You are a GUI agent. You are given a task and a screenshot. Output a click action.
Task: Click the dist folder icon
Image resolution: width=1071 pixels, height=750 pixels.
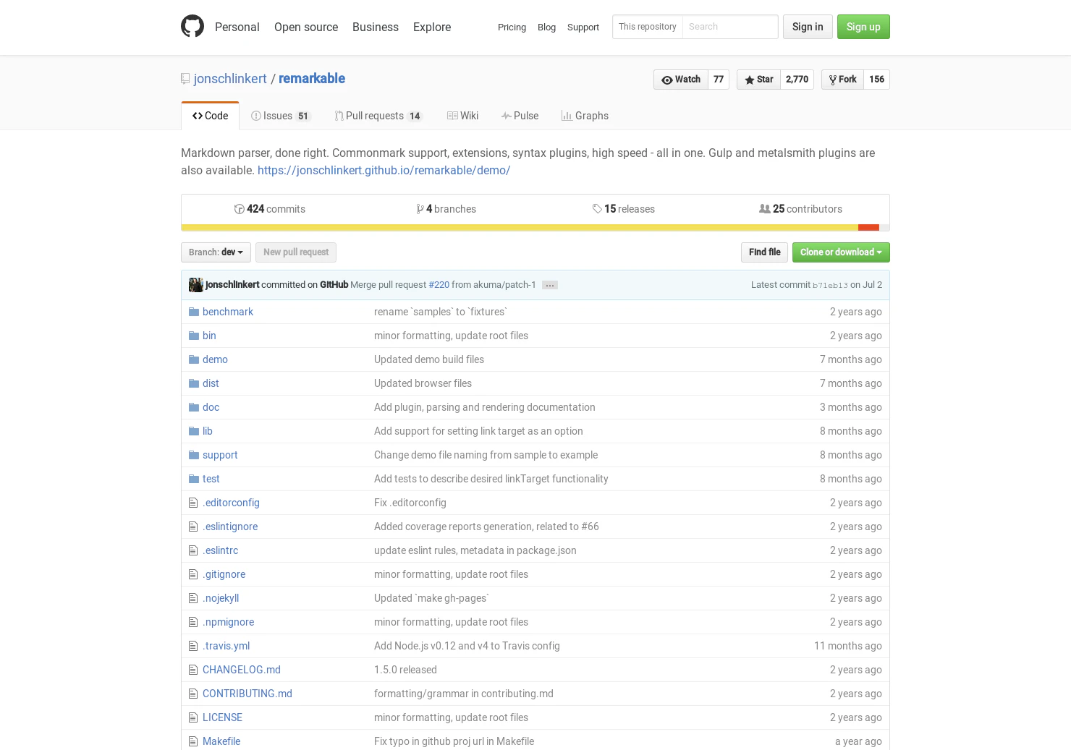(194, 383)
